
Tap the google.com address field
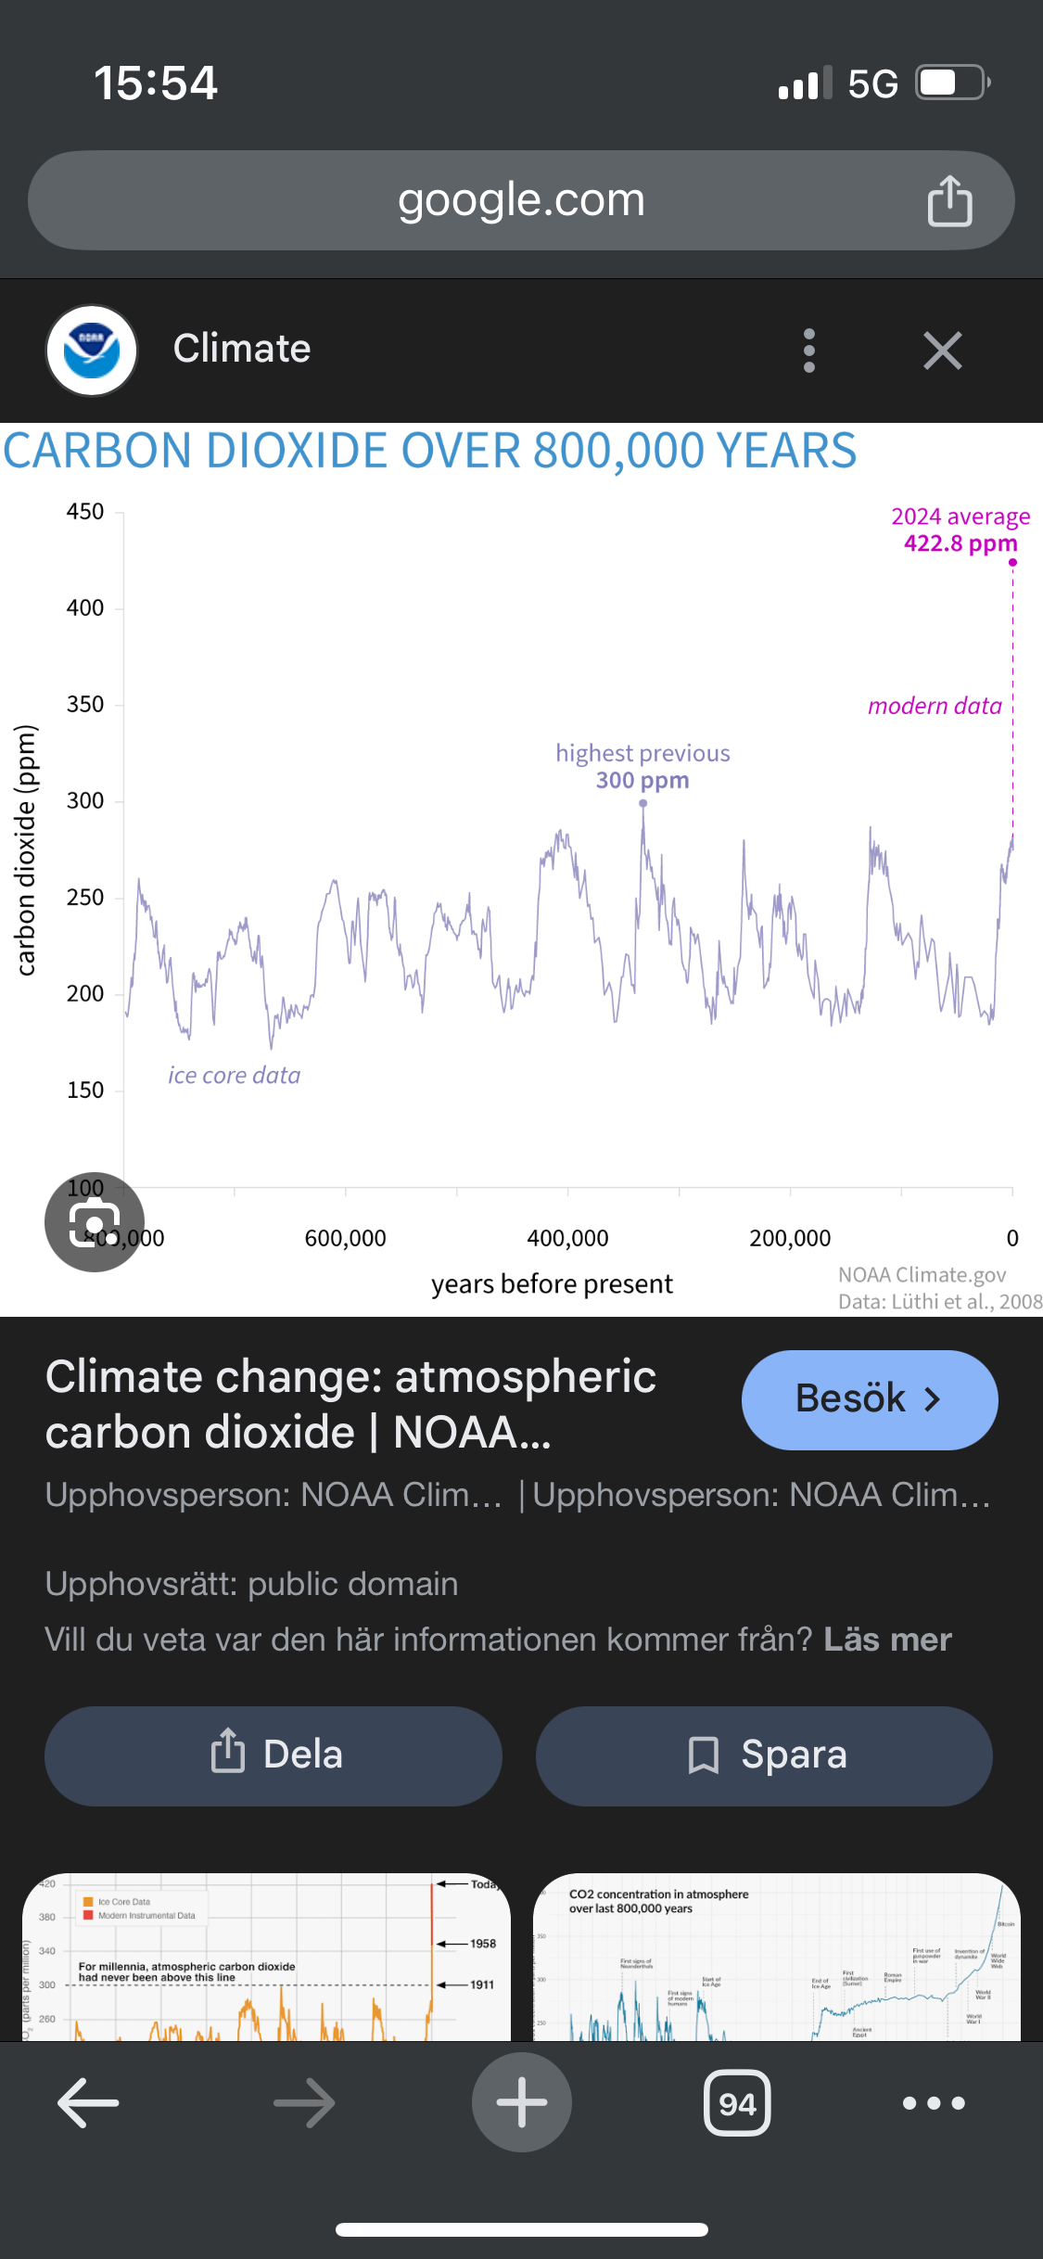click(x=521, y=200)
